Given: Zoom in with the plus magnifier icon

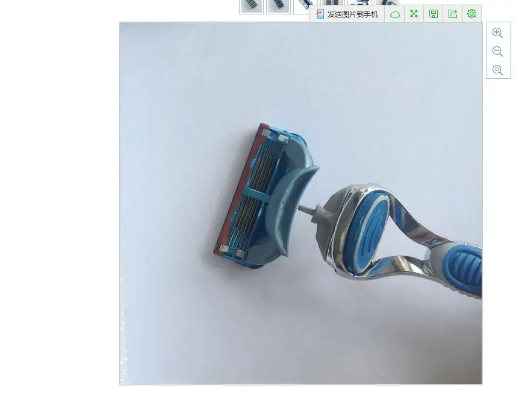Looking at the screenshot, I should point(497,32).
